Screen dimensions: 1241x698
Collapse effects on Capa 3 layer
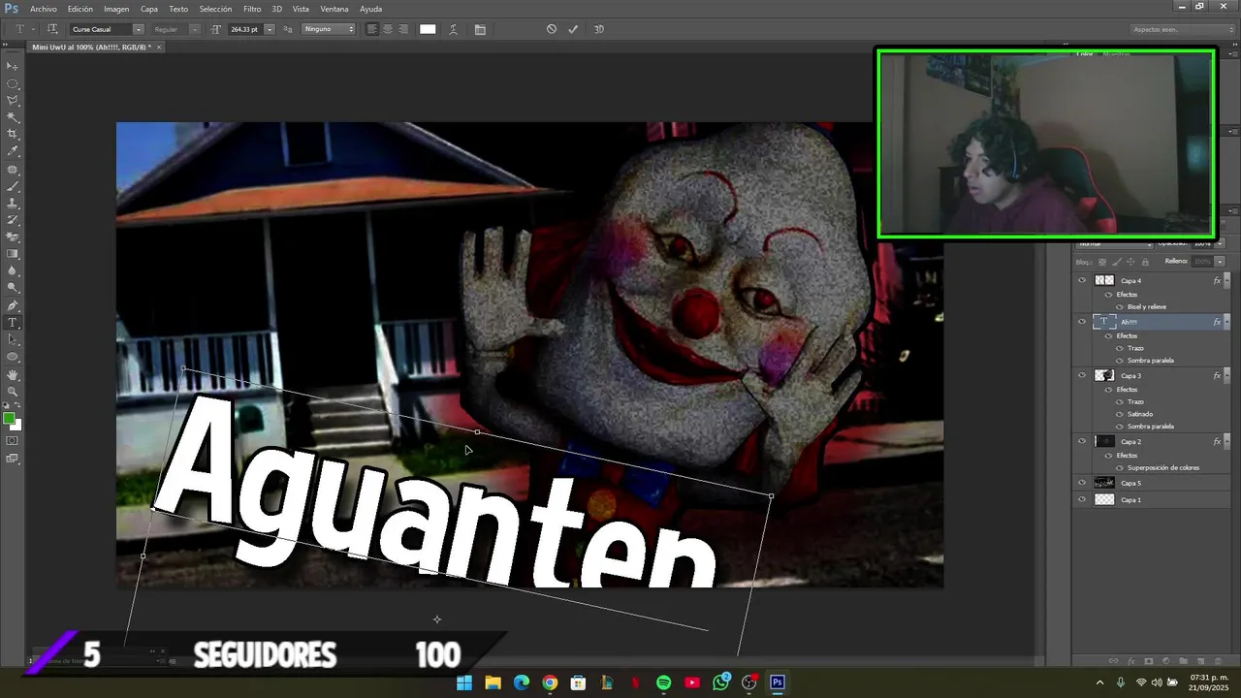pos(1226,375)
